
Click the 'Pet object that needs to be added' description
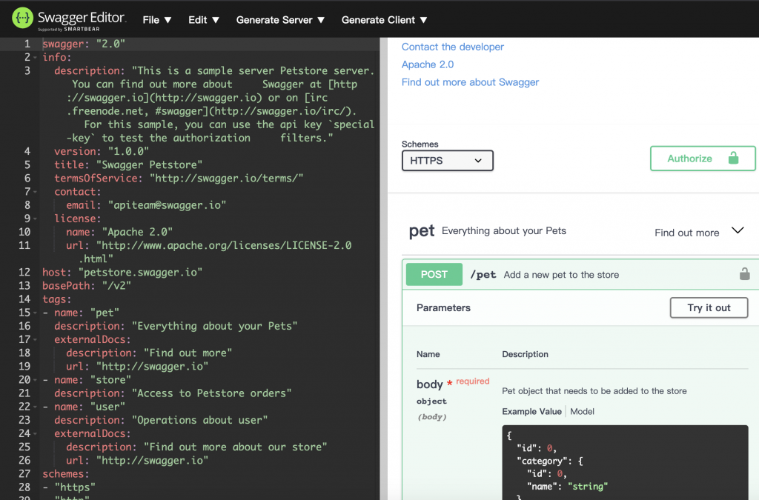pos(594,390)
